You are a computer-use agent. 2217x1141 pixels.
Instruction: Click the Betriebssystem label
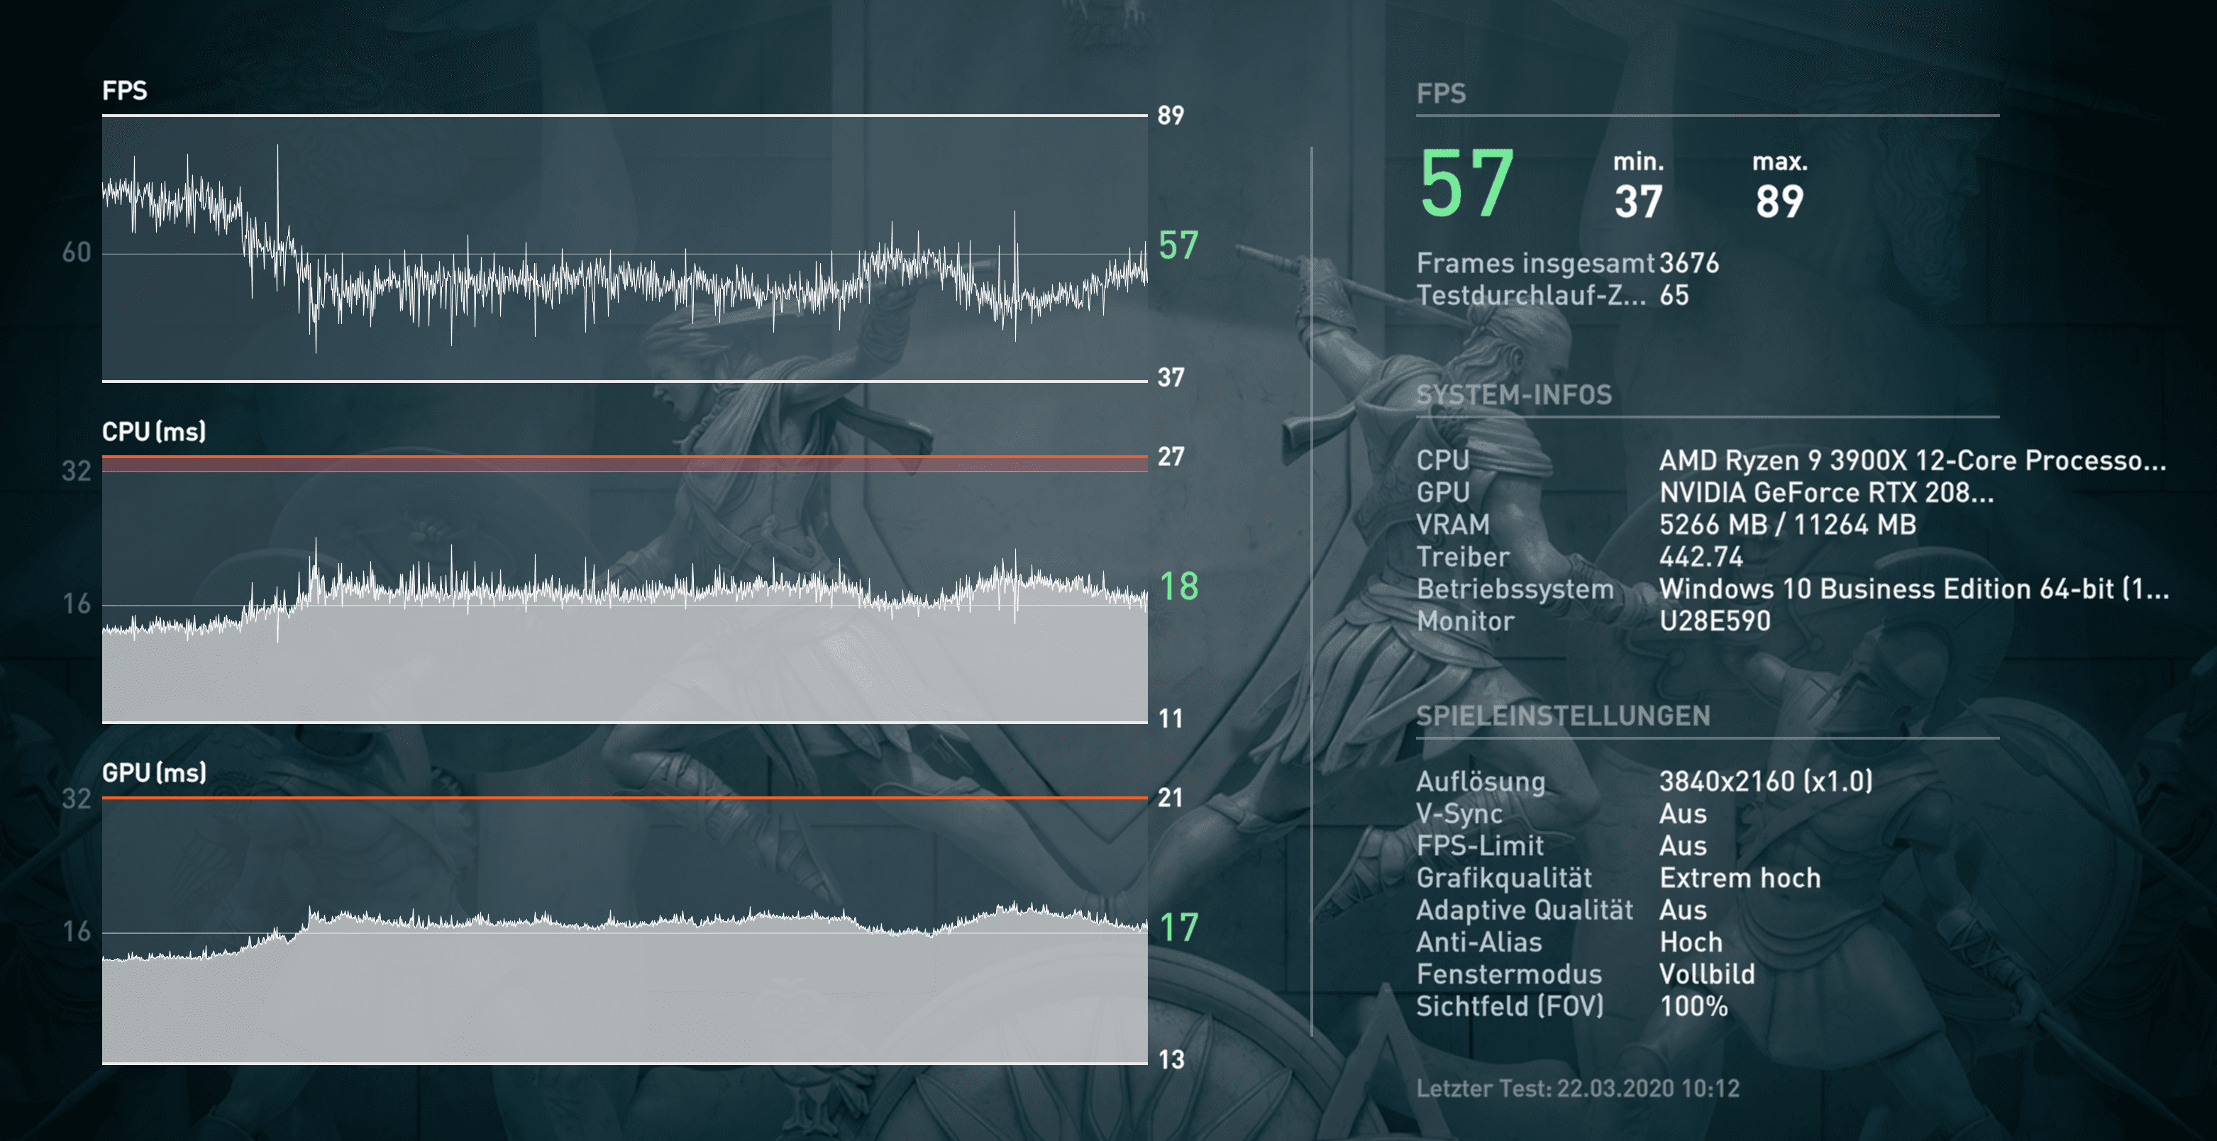point(1515,589)
